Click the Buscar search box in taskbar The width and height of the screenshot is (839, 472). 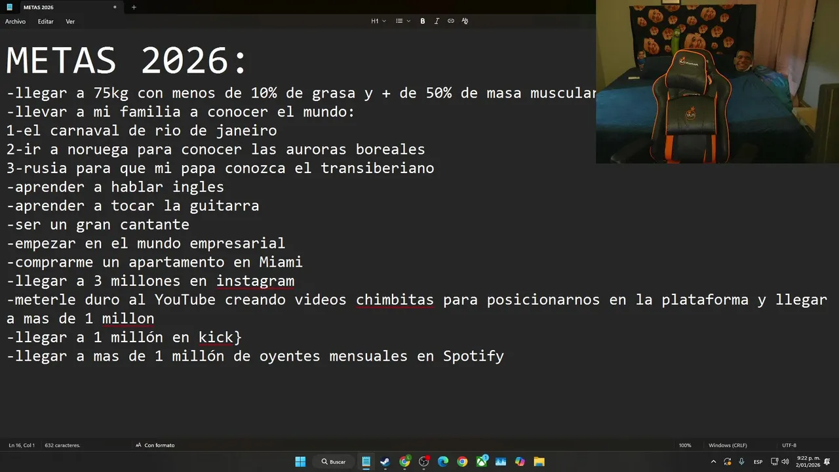[x=334, y=462]
